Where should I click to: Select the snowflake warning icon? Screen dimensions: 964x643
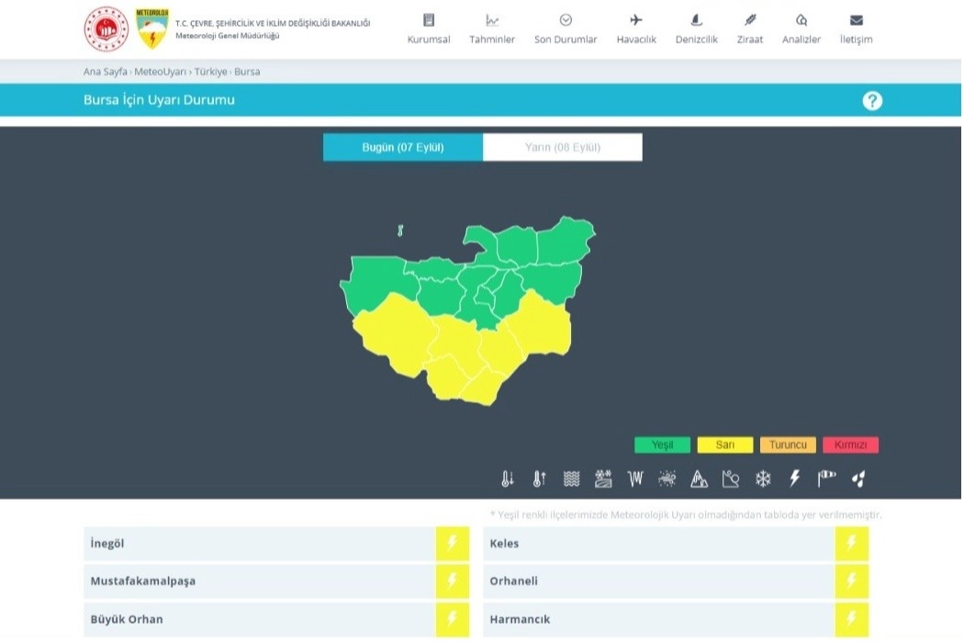pyautogui.click(x=763, y=479)
